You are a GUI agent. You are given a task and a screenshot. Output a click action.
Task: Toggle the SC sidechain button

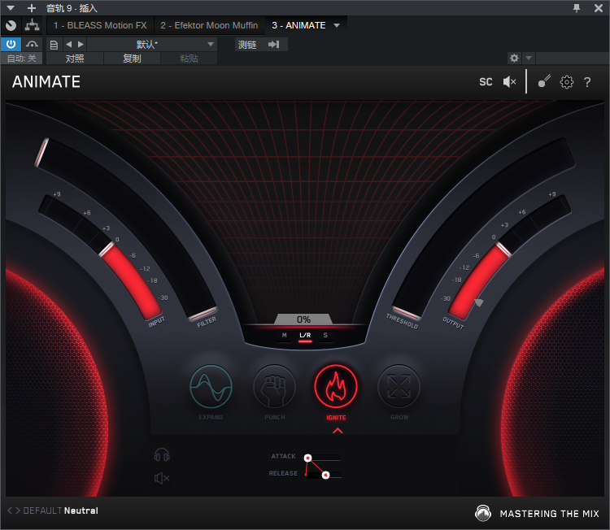(486, 82)
